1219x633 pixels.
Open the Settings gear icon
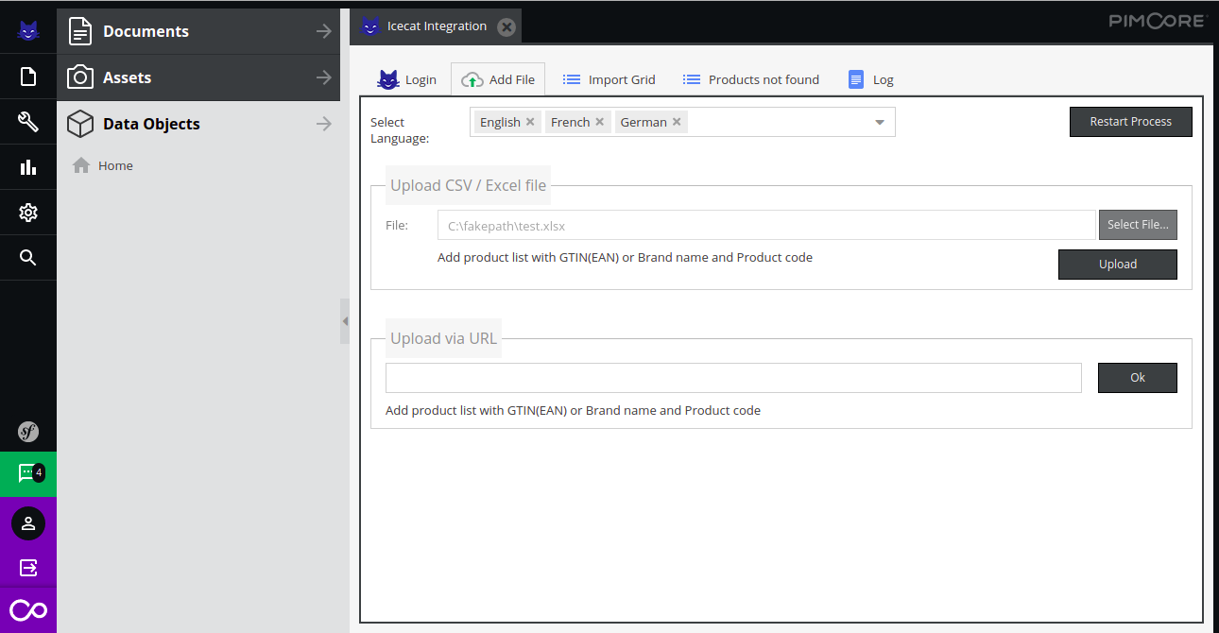28,213
